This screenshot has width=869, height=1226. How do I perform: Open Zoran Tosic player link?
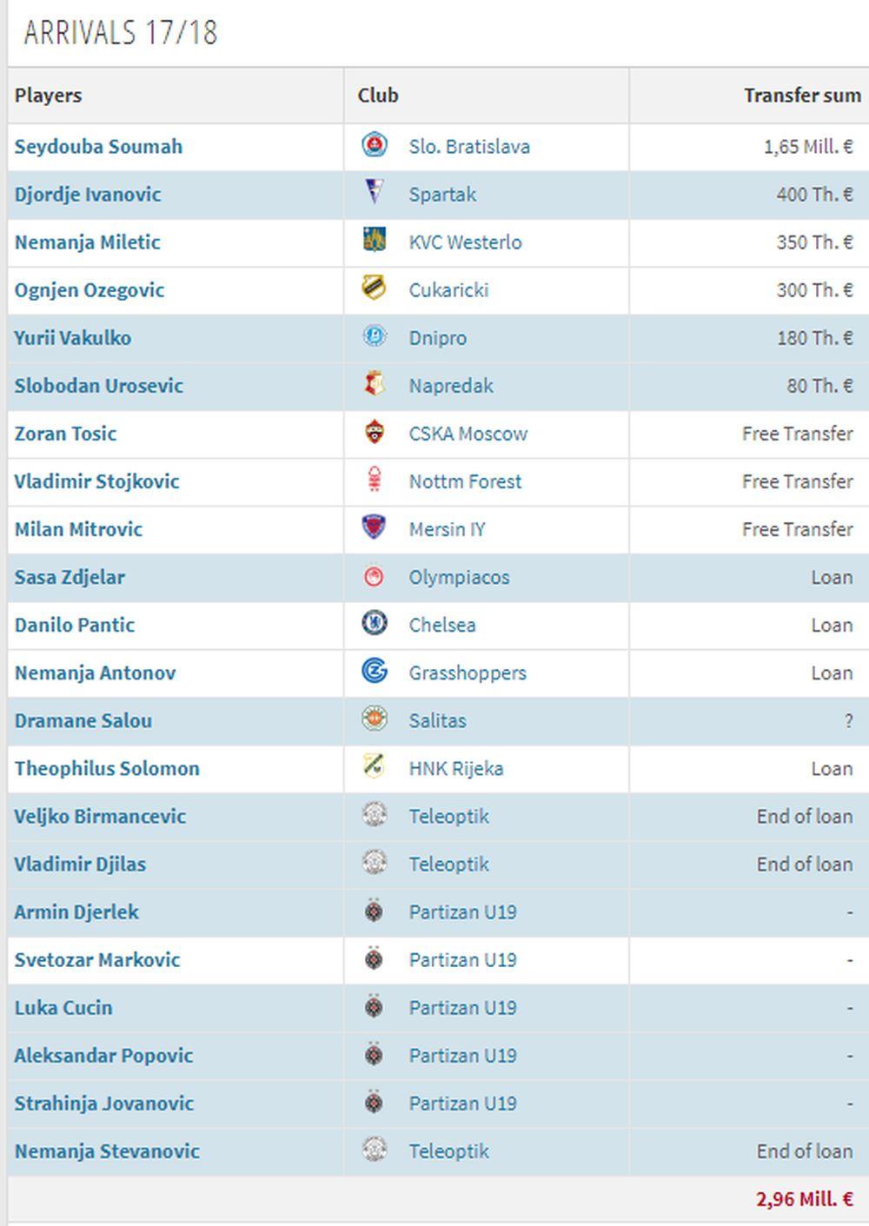65,434
